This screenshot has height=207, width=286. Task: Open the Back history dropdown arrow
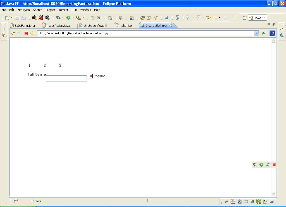[220, 18]
